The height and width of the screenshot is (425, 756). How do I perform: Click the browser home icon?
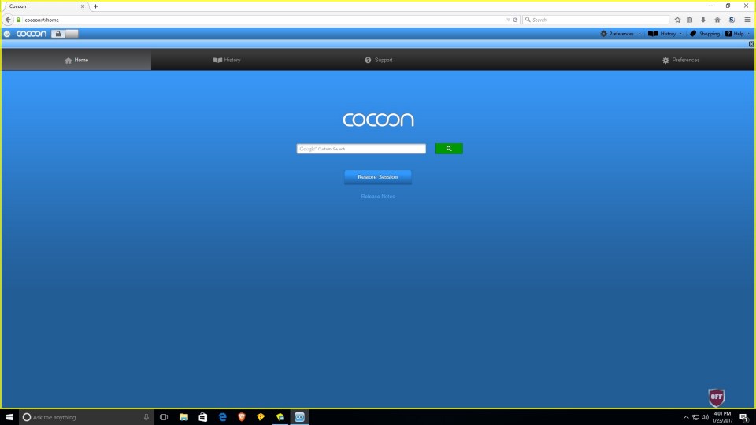[717, 20]
